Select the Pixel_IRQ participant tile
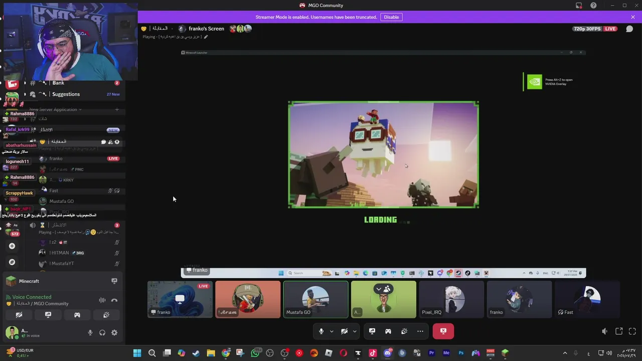642x361 pixels. coord(451,299)
